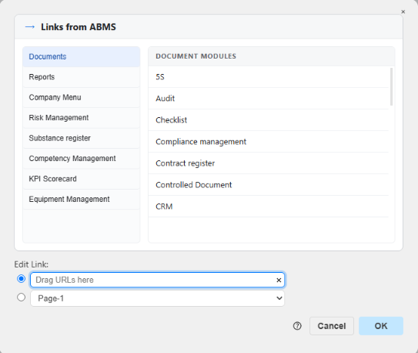Viewport: 418px width, 353px height.
Task: Select the Documents category
Action: pyautogui.click(x=82, y=56)
